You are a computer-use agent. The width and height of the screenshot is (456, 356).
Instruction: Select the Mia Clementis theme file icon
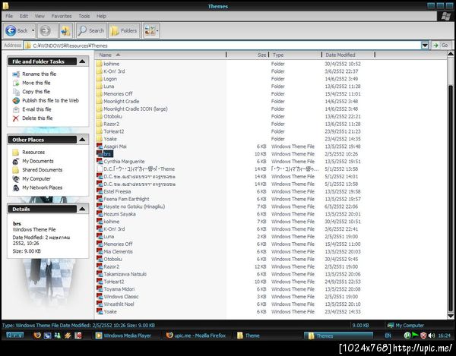100,251
